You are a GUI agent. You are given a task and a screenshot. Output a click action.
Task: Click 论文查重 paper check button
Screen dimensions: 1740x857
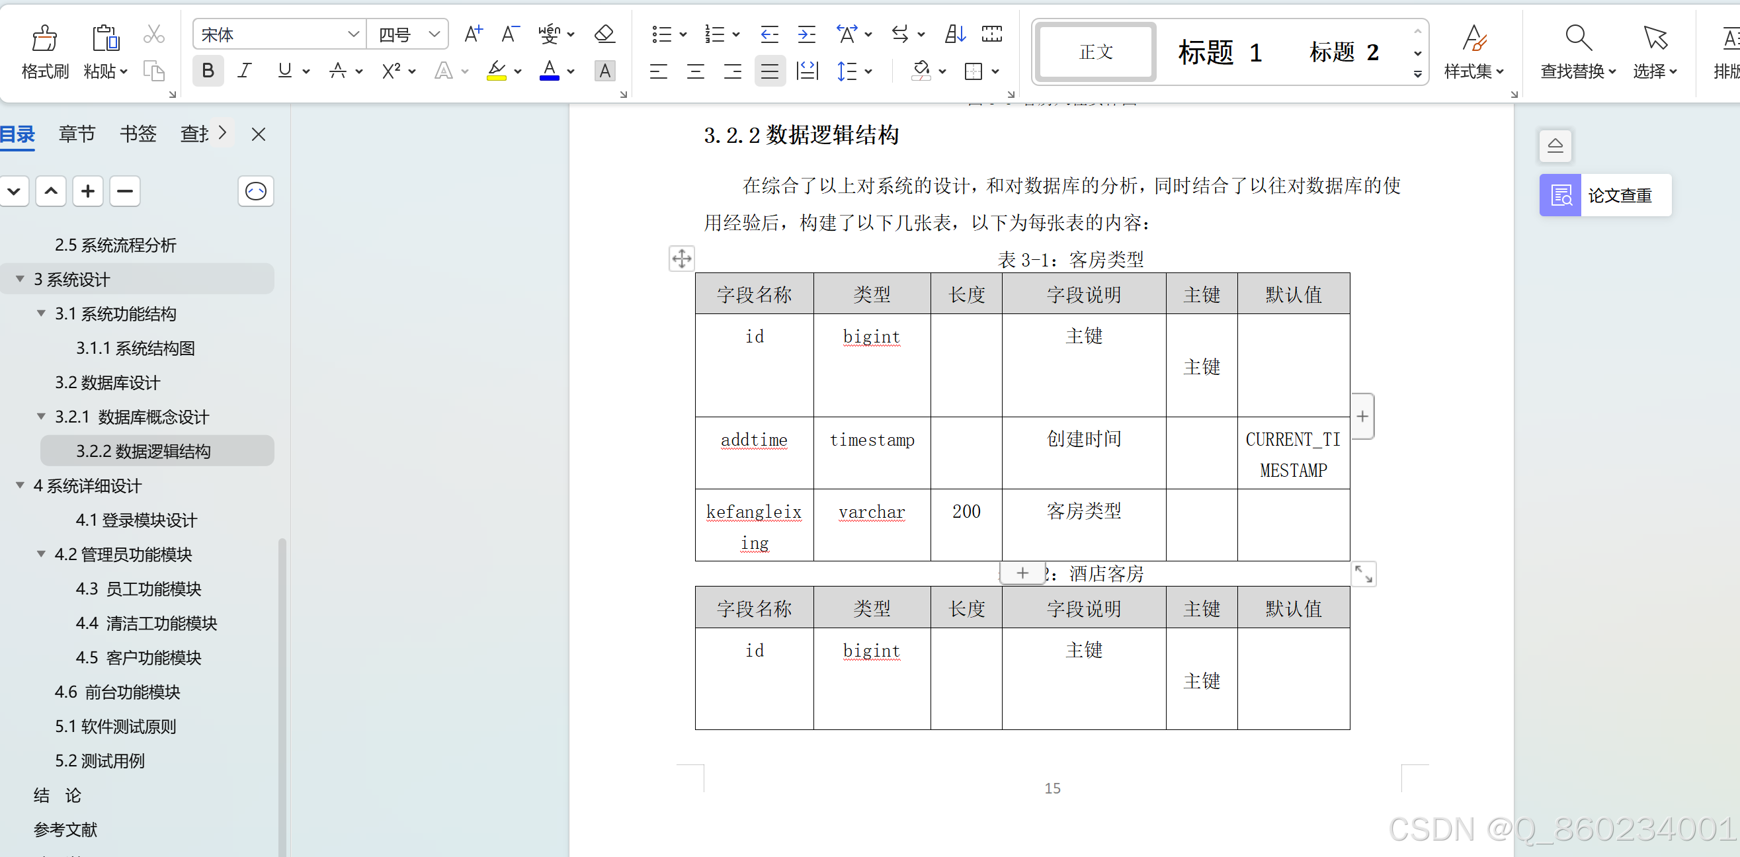click(1605, 195)
